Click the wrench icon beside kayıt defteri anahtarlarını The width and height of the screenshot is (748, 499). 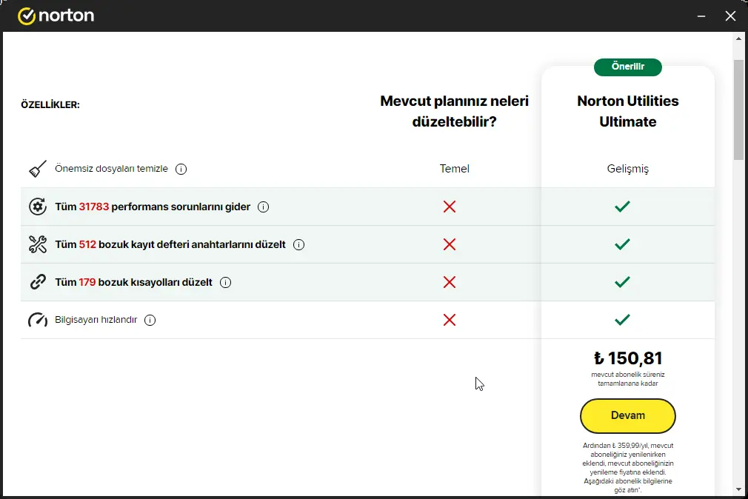[38, 244]
